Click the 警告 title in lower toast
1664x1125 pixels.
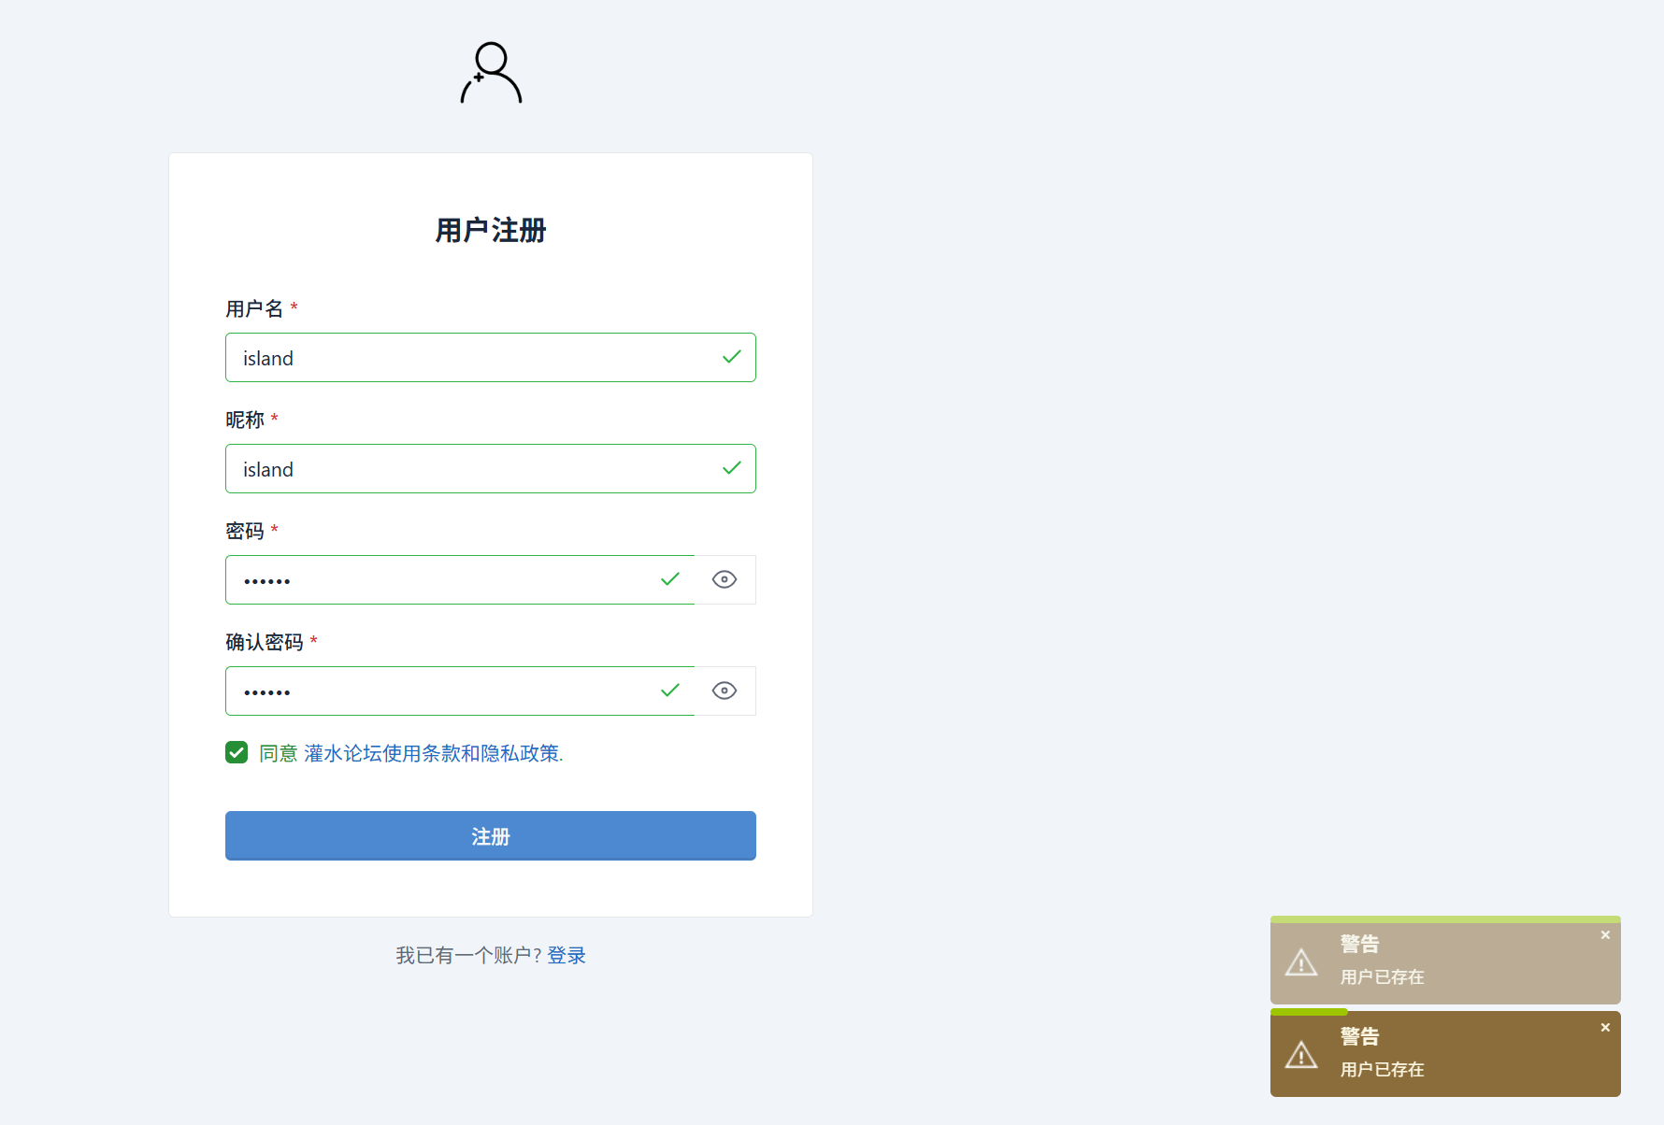(x=1359, y=1036)
